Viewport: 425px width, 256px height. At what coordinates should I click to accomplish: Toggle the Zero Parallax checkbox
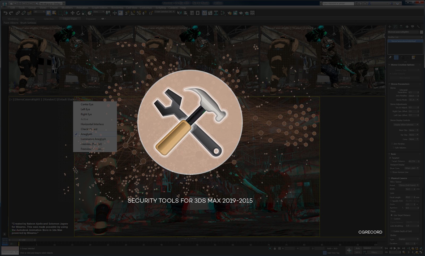[392, 144]
